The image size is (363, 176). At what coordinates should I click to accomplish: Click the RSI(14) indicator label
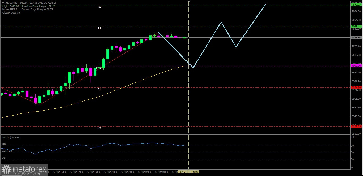tap(11, 138)
